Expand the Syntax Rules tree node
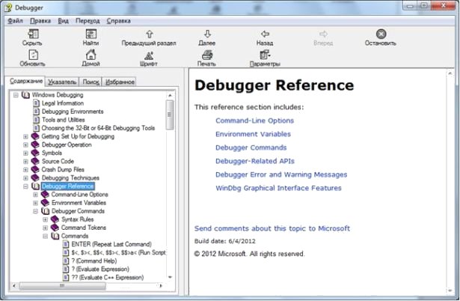The image size is (460, 301). 45,219
